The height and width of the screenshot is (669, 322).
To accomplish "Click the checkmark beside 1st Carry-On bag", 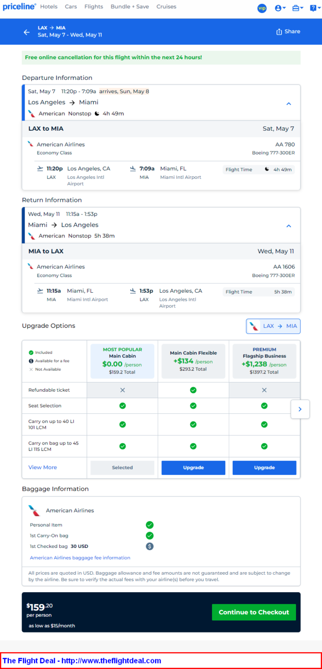I will (x=149, y=535).
